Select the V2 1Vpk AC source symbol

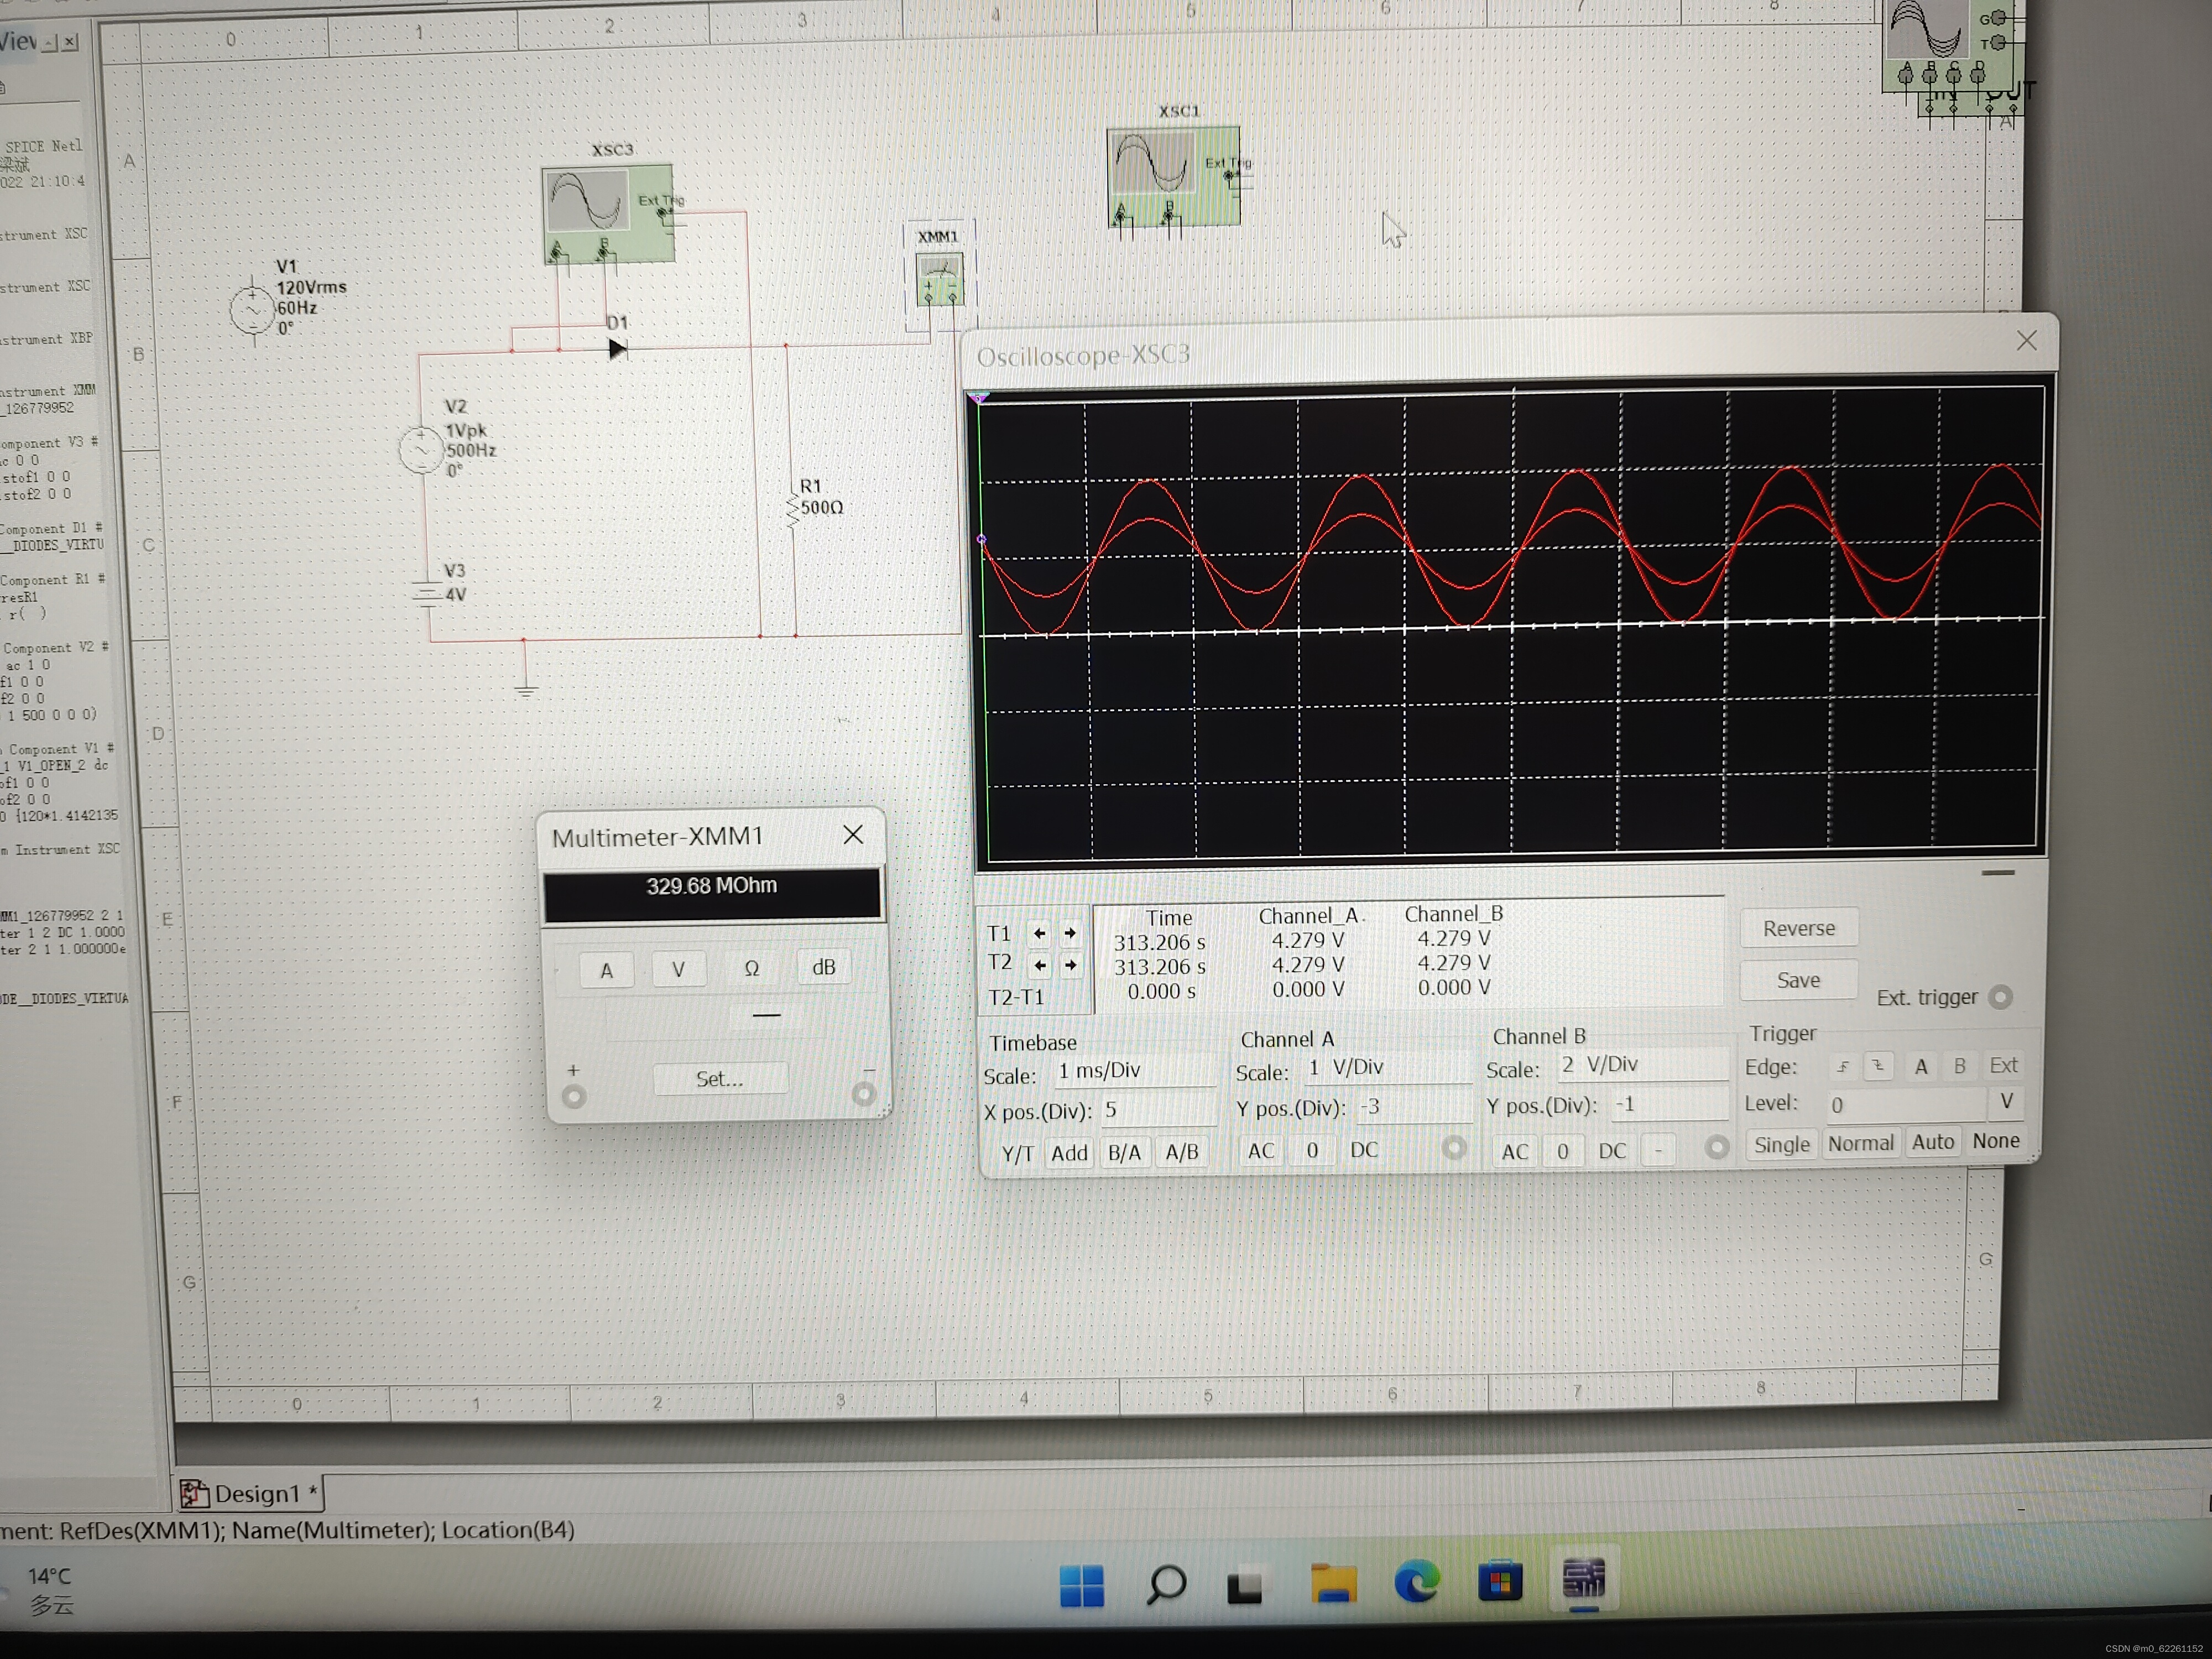[x=420, y=450]
